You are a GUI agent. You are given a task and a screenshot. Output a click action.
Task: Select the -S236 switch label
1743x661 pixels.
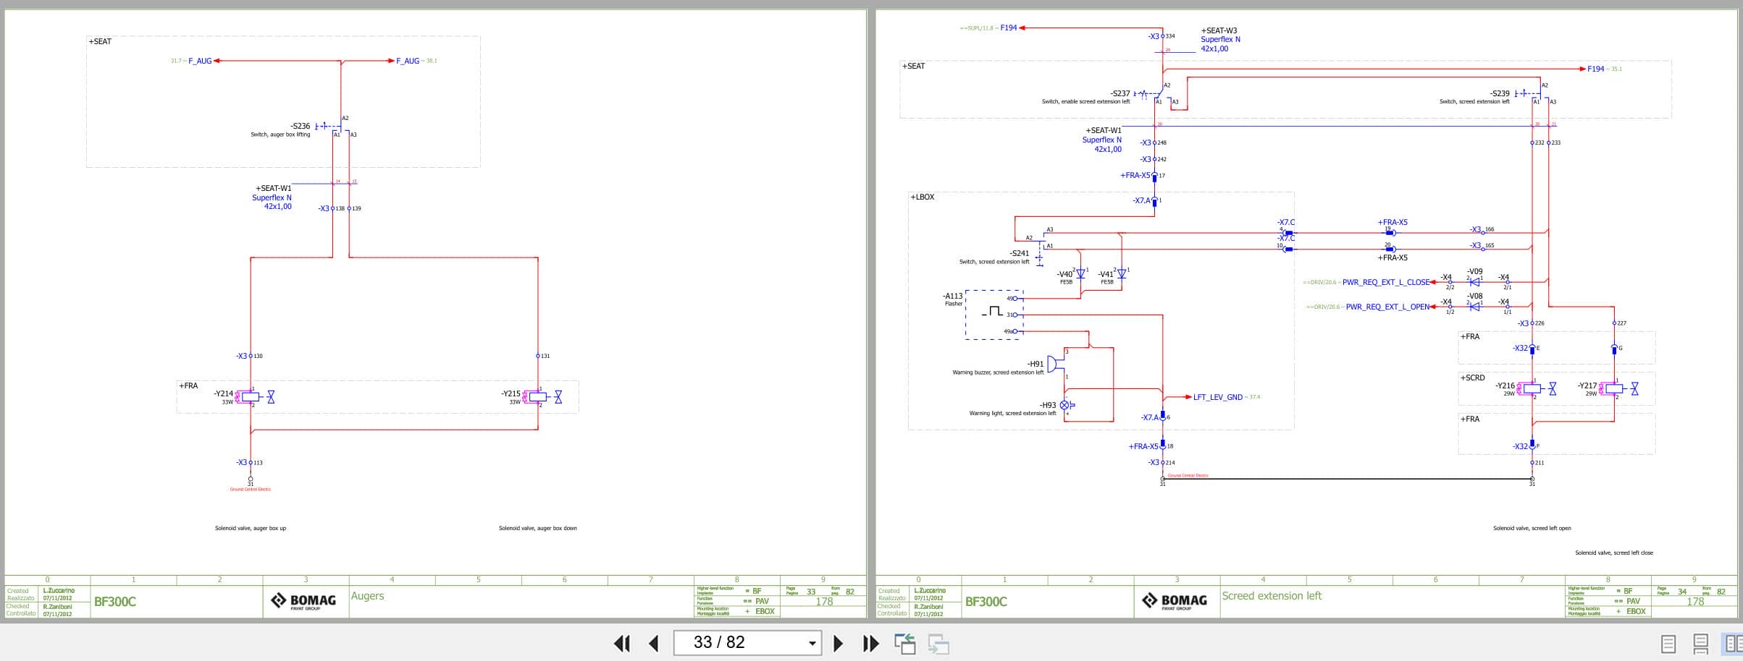[300, 126]
